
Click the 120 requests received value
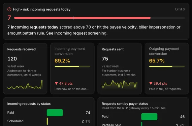12,58
